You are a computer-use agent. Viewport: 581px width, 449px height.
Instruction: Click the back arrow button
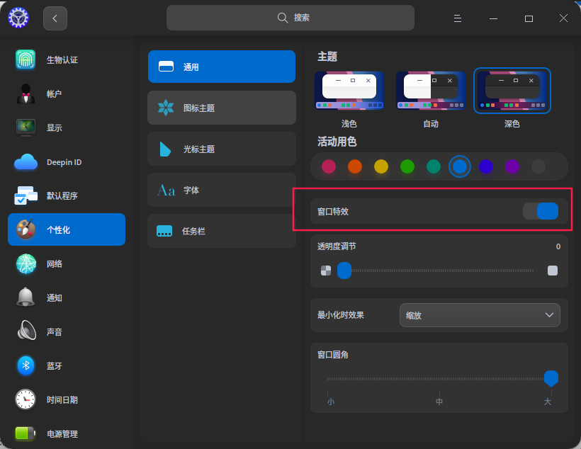coord(55,18)
